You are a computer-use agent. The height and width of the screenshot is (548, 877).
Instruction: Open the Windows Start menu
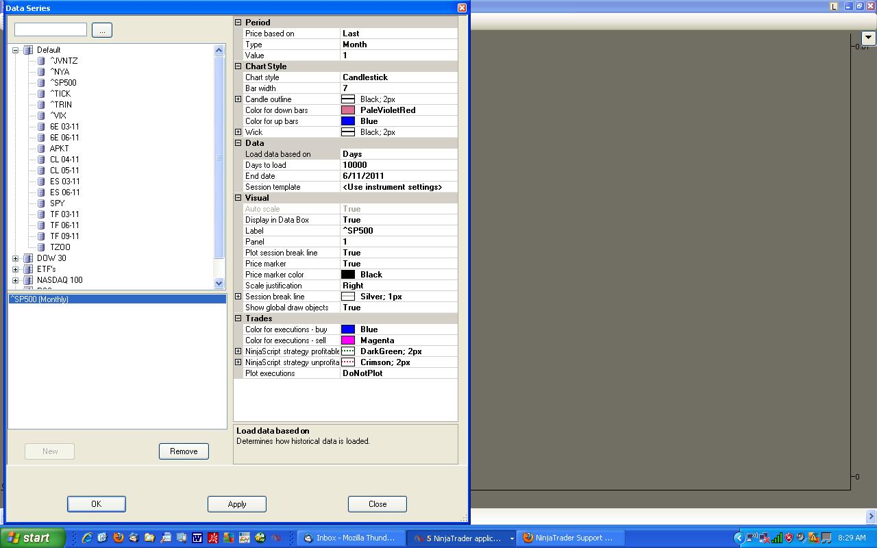(32, 538)
